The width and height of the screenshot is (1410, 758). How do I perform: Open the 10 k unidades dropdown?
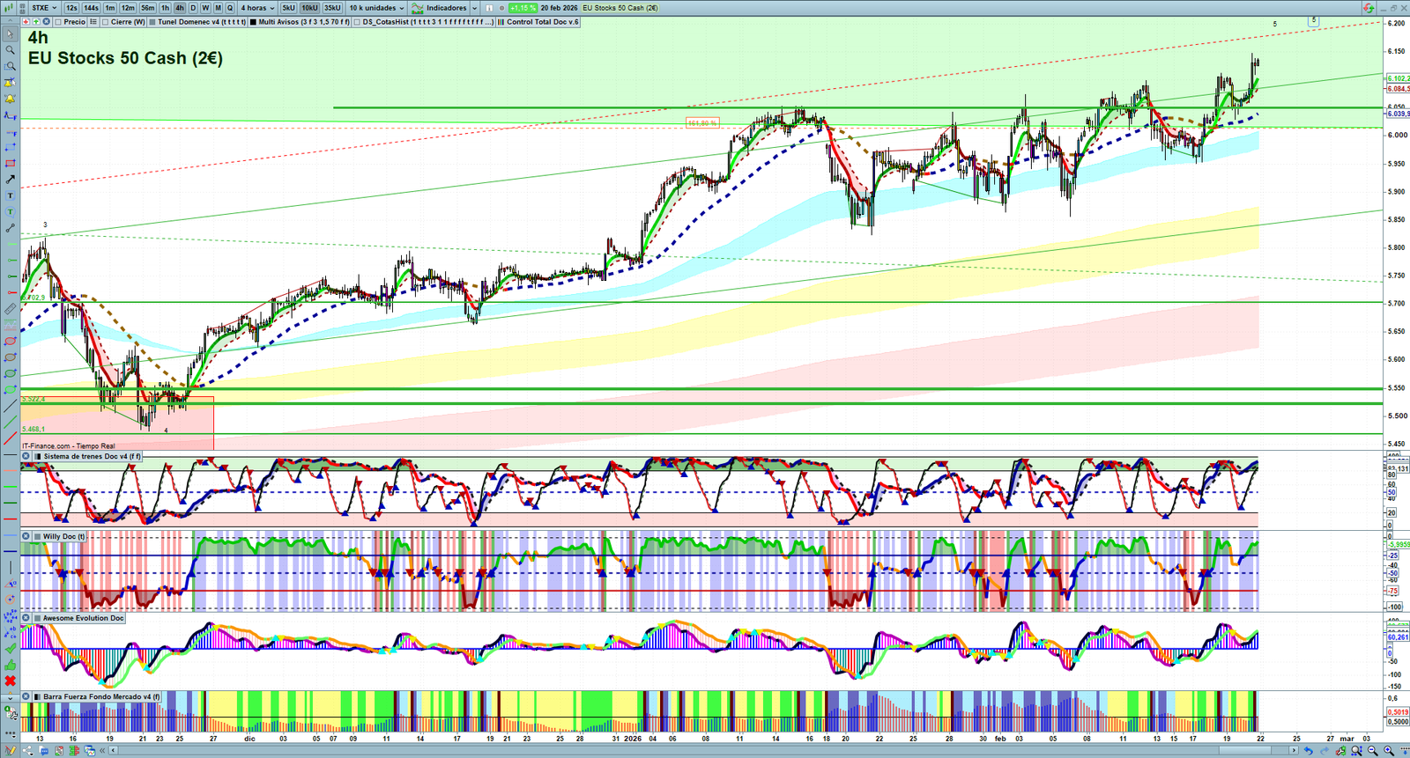click(376, 8)
